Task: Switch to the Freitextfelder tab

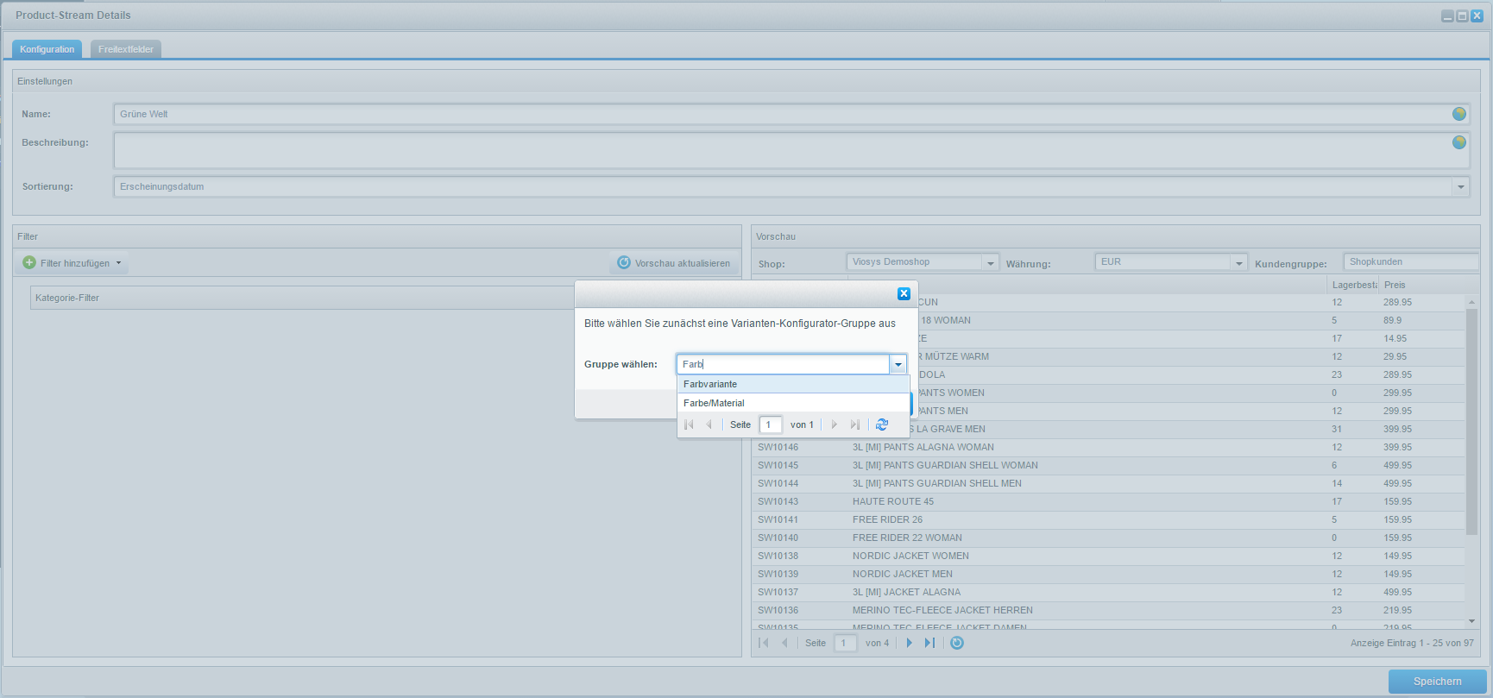Action: coord(126,49)
